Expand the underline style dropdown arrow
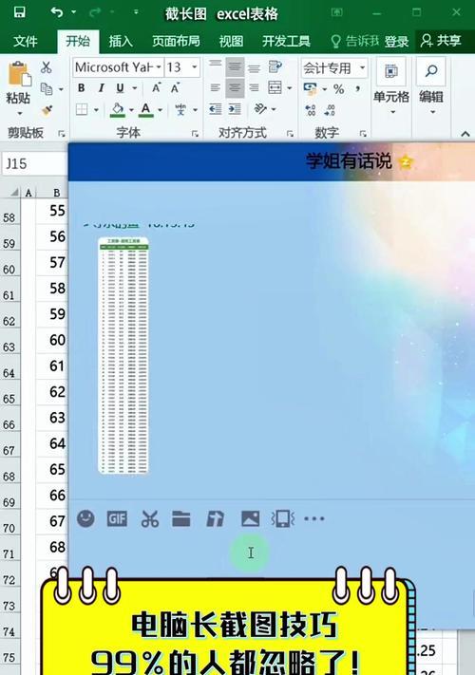The height and width of the screenshot is (675, 475). point(135,88)
